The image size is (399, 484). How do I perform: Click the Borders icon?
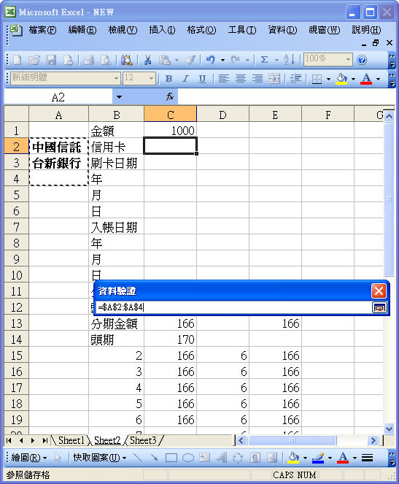(317, 78)
